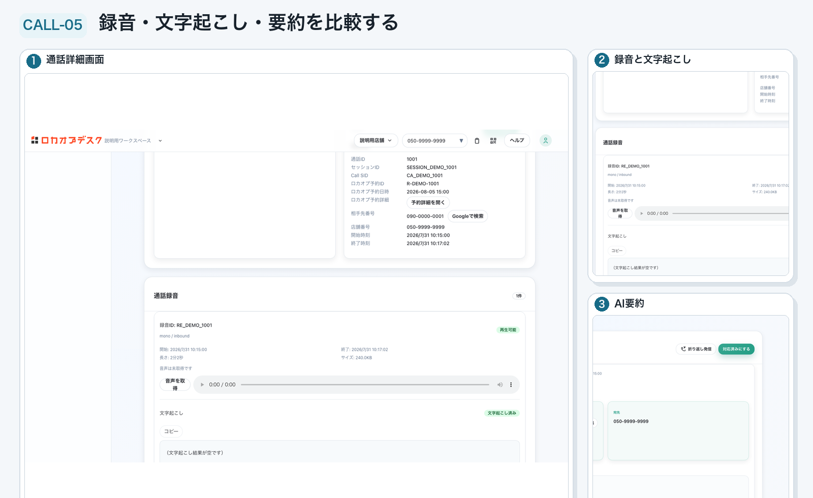Expand the 説明用ワークスペース workspace chevron

pos(160,141)
